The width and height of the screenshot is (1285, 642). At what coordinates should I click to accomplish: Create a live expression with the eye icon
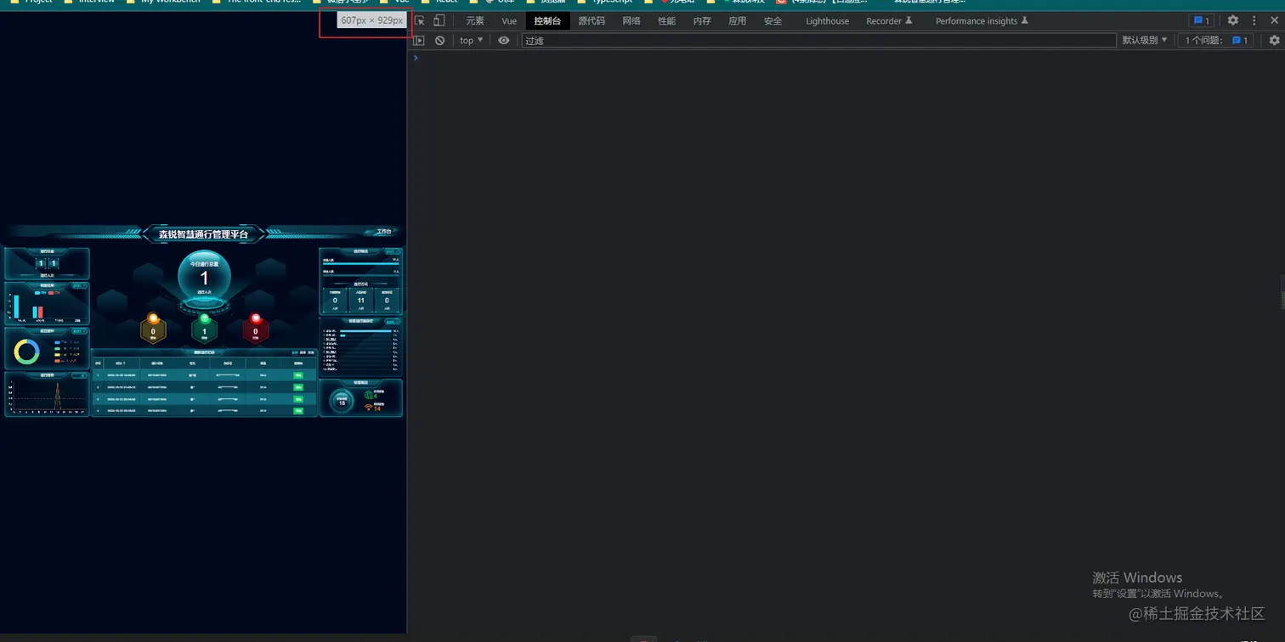(504, 41)
